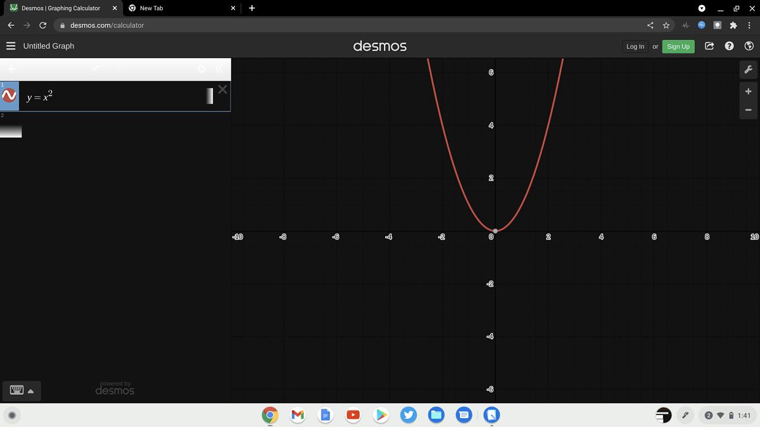Click the origin point on the parabola

coord(495,230)
